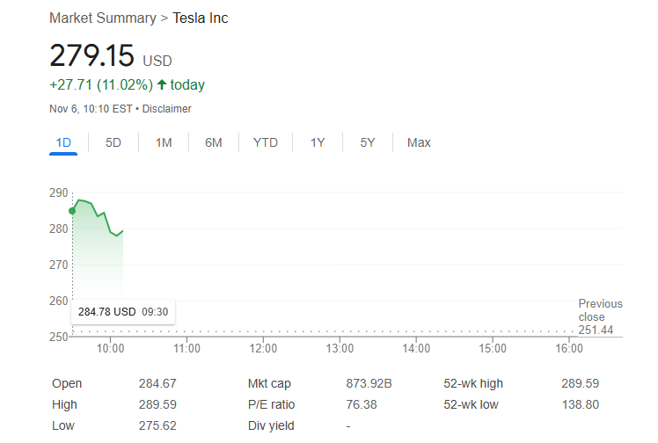Click the Mkt cap value 873.92B
Viewport: 658px width, 443px height.
coord(369,383)
